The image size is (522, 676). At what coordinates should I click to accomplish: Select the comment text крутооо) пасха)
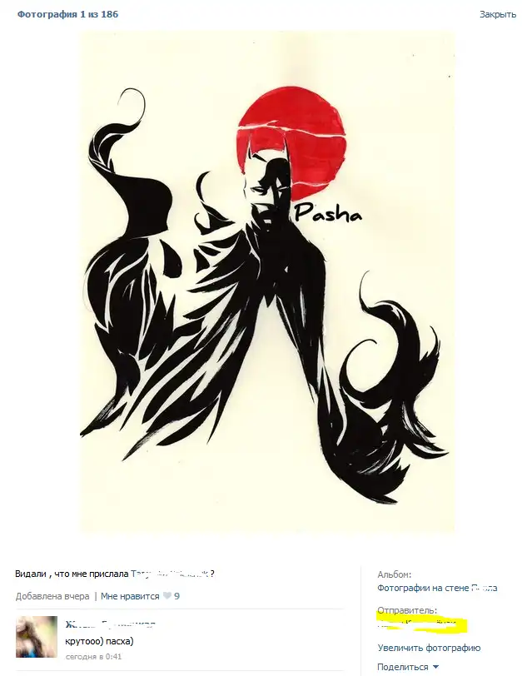pyautogui.click(x=99, y=641)
